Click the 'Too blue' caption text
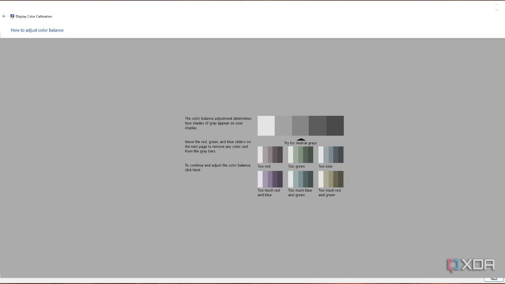Image resolution: width=505 pixels, height=284 pixels. [325, 166]
